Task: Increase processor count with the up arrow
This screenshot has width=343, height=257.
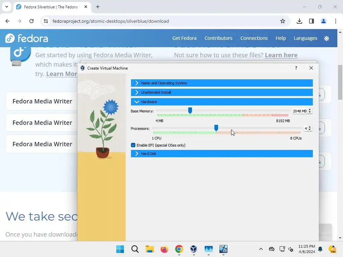Action: 310,127
